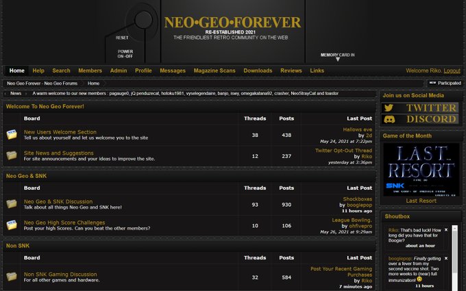Click the Shoutbox panel title
This screenshot has width=466, height=291.
397,216
